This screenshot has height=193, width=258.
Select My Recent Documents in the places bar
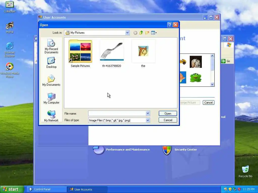coord(51,46)
